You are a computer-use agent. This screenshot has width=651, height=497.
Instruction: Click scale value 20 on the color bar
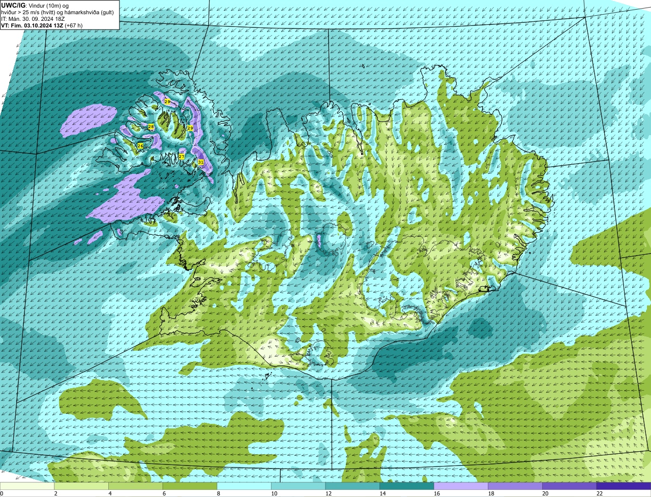[x=545, y=493]
